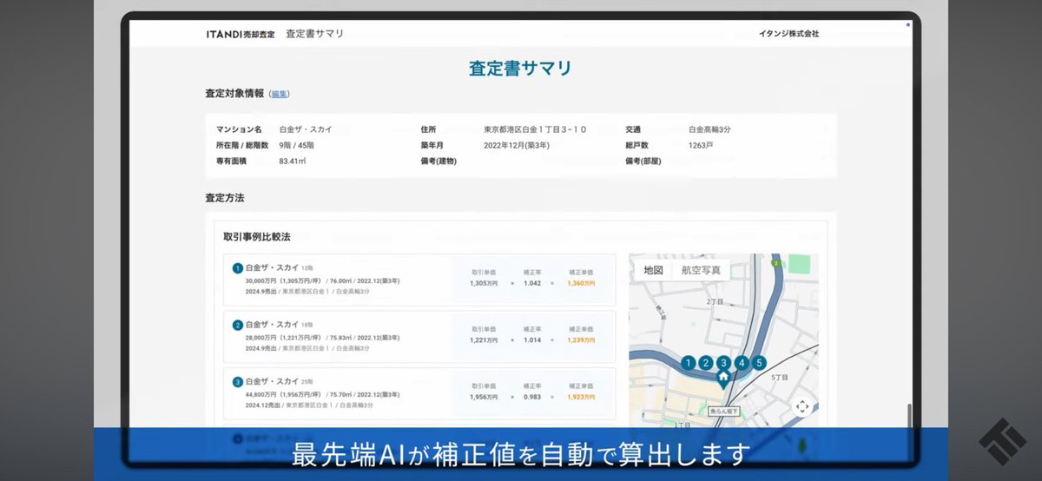
Task: Click the 査定対象情報 section heading
Action: click(234, 94)
